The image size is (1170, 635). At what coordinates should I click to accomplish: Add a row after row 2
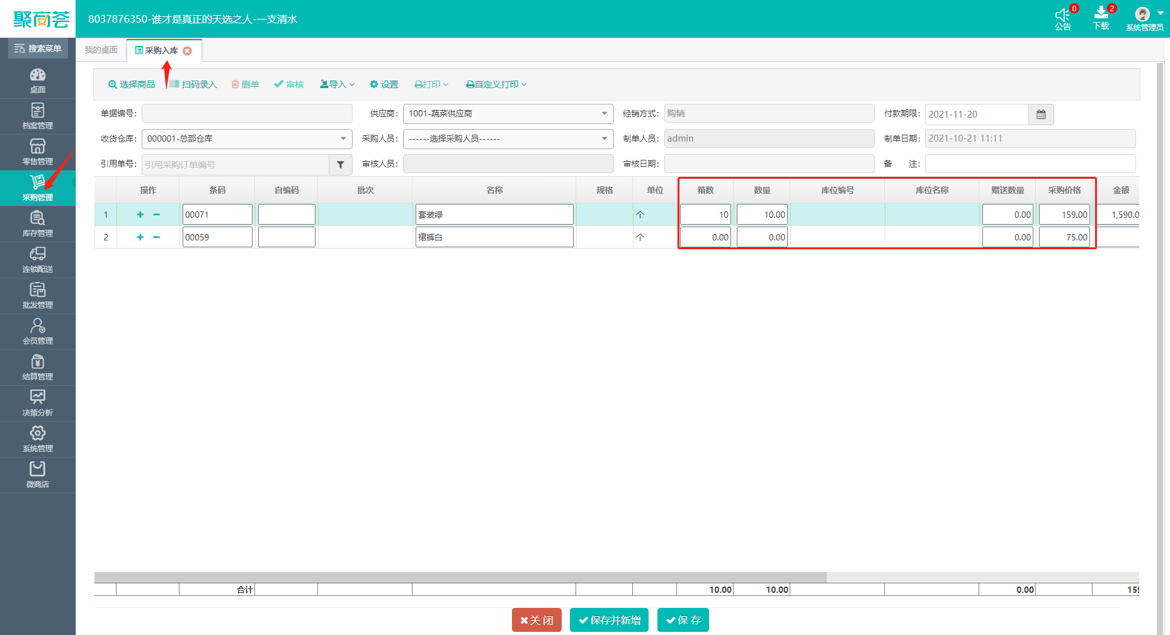tap(140, 237)
